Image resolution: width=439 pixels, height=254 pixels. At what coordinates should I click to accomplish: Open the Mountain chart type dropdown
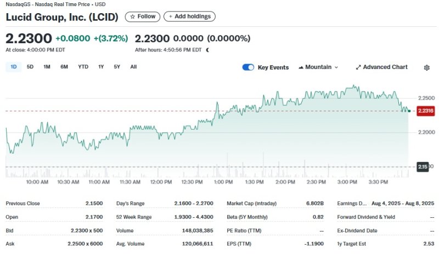click(318, 67)
